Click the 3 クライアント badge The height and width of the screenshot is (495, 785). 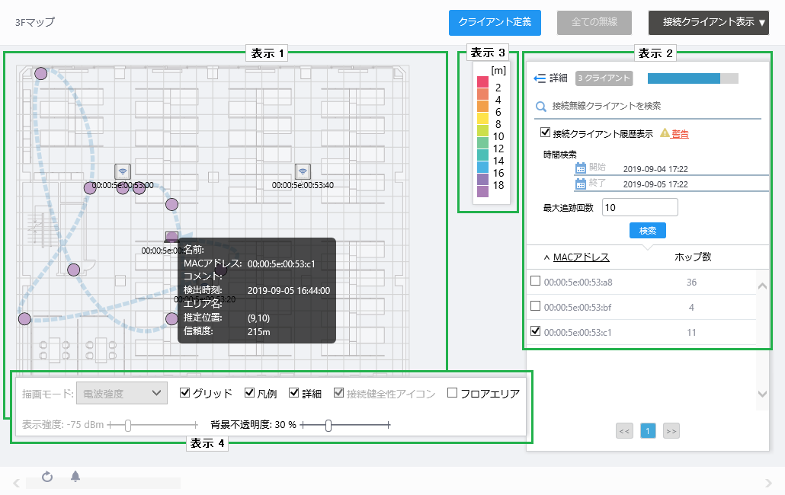point(604,78)
